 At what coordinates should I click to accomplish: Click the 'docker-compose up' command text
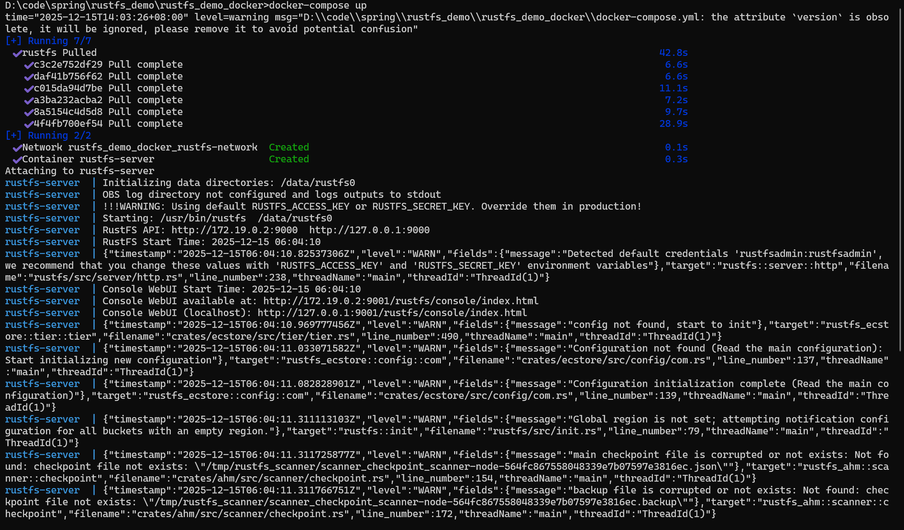click(x=318, y=5)
